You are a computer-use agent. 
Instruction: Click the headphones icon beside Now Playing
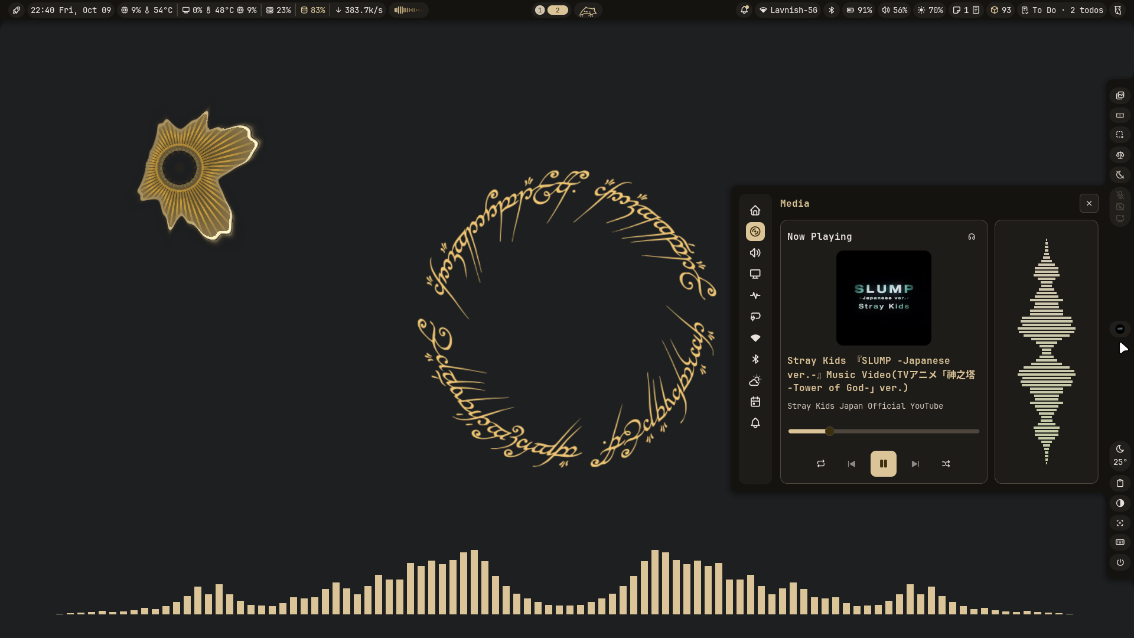pyautogui.click(x=972, y=237)
